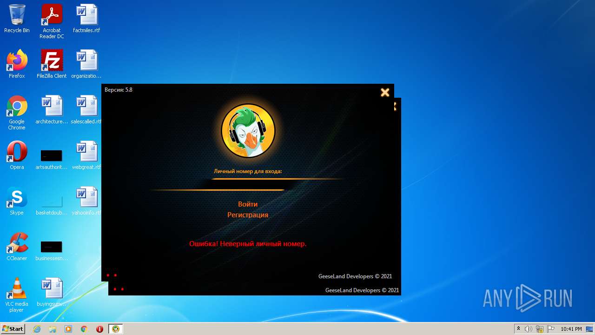This screenshot has width=595, height=335.
Task: Open Windows Explorer folder in taskbar
Action: tap(53, 329)
